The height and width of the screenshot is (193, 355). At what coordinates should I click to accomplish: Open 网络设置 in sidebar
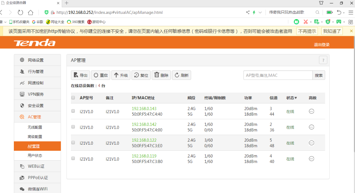(x=37, y=60)
